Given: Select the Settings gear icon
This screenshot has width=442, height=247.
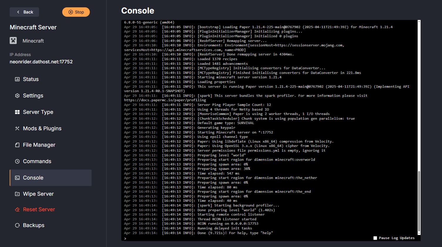Looking at the screenshot, I should (17, 95).
